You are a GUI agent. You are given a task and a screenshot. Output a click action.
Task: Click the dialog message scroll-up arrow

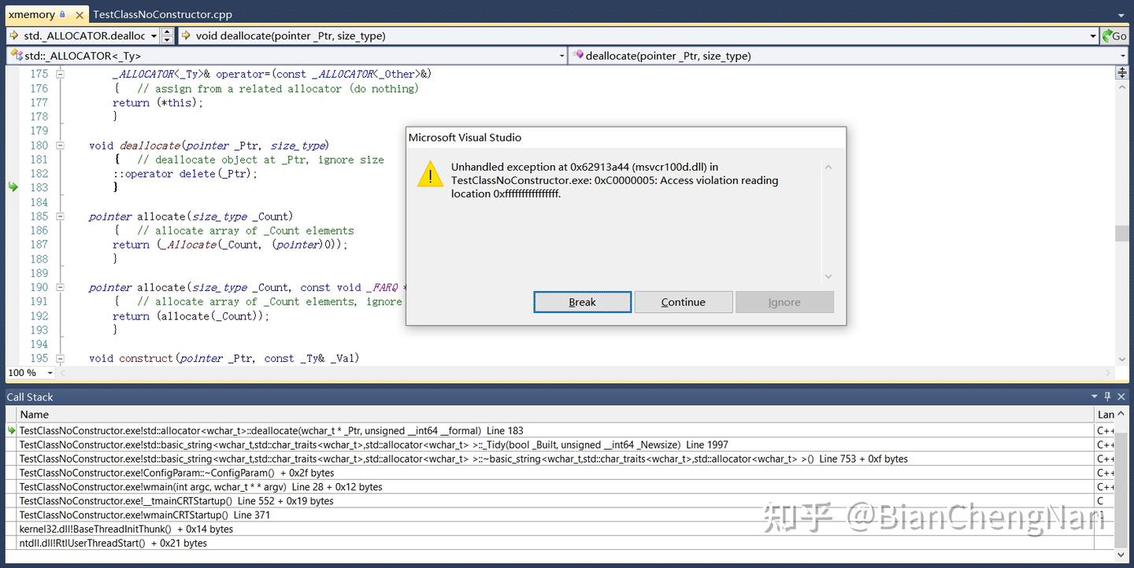[828, 167]
